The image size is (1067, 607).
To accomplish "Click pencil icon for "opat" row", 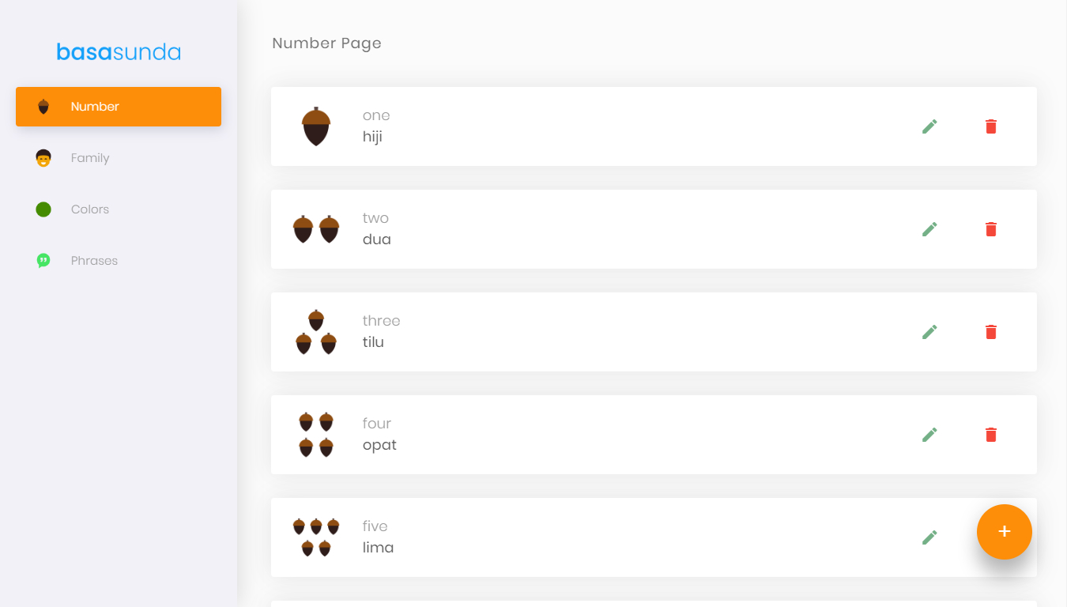I will click(929, 435).
